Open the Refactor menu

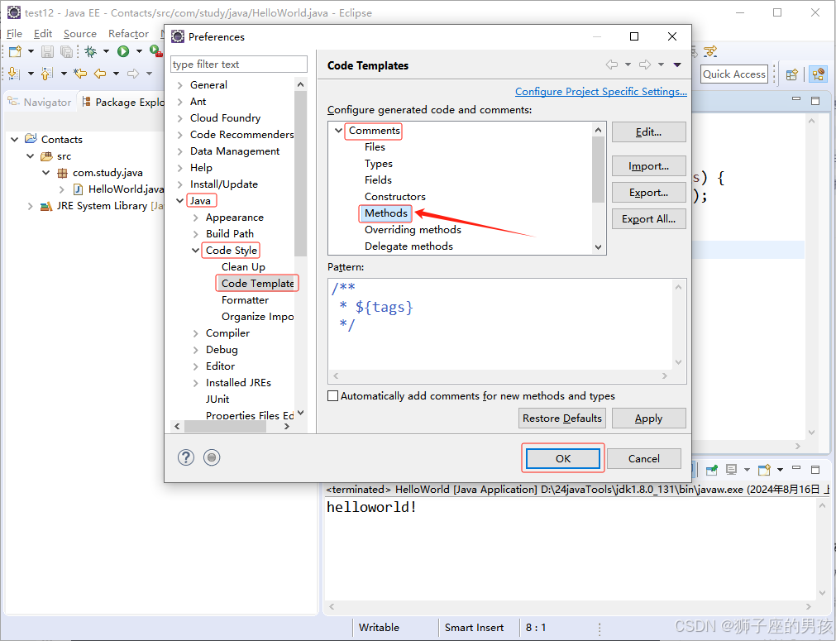(x=128, y=34)
